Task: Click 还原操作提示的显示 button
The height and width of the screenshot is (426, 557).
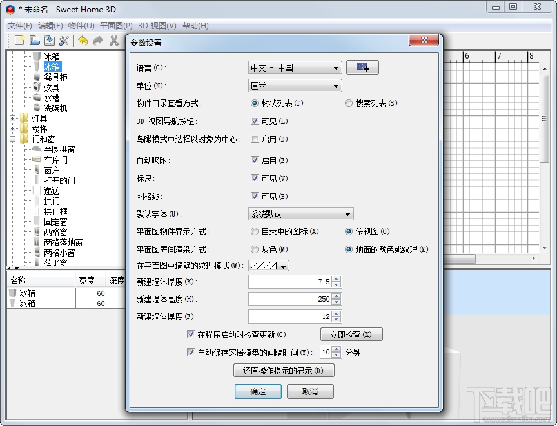Action: coord(284,371)
